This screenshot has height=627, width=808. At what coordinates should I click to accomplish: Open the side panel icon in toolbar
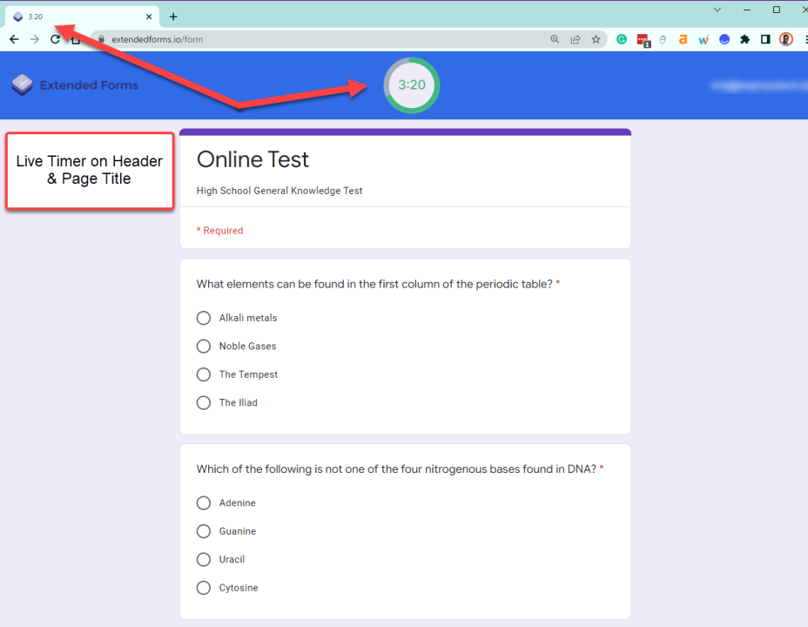764,39
